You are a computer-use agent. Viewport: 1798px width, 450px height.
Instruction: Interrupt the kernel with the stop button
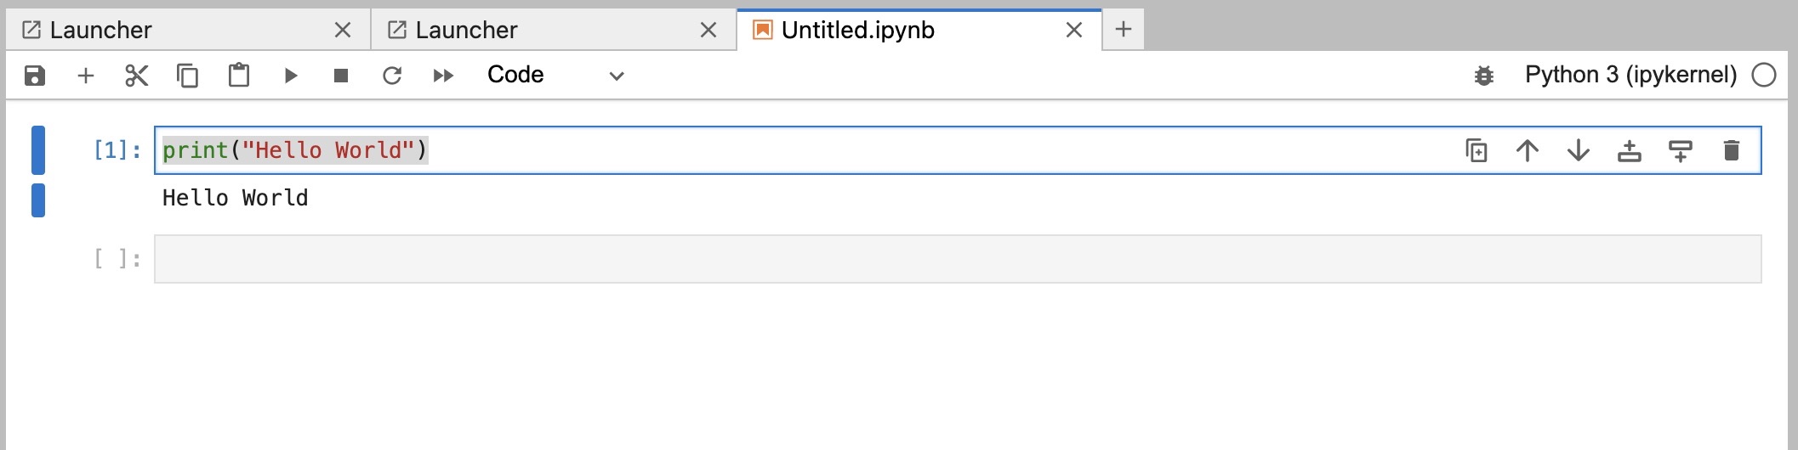tap(341, 76)
